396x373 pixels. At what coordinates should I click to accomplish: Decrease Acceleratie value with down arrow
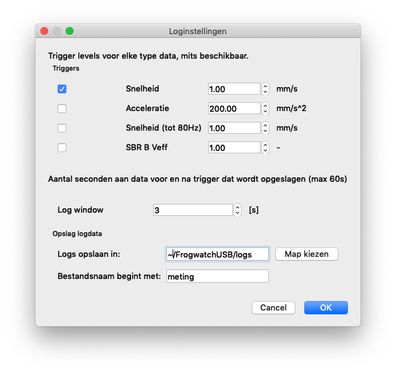pyautogui.click(x=265, y=112)
